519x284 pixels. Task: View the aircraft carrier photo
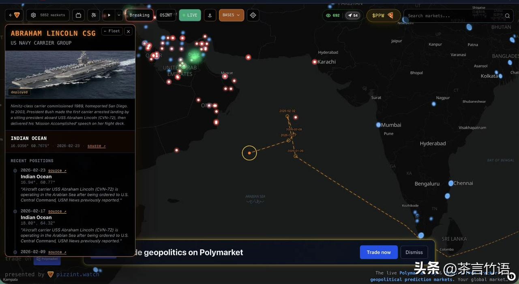pos(70,74)
